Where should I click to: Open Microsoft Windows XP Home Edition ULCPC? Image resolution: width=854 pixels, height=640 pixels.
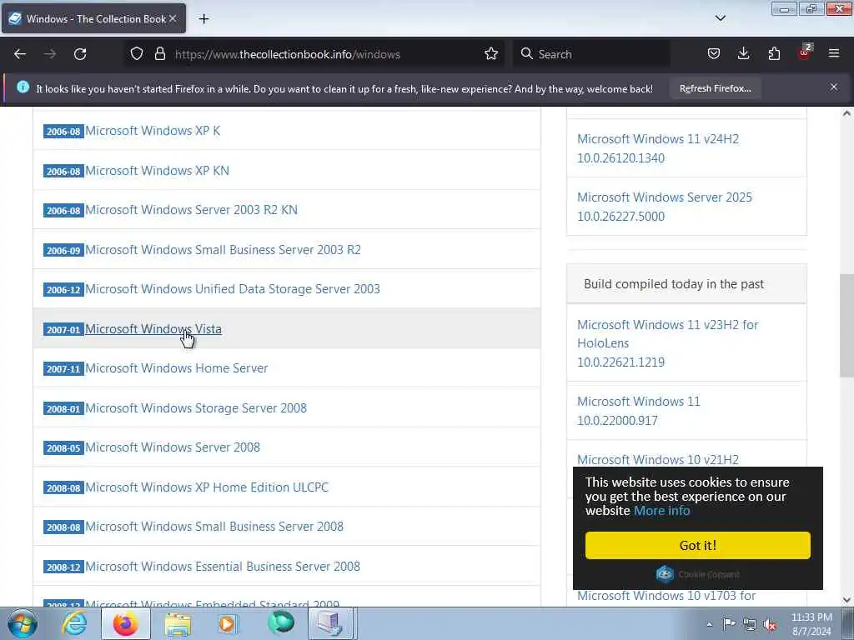(x=207, y=487)
